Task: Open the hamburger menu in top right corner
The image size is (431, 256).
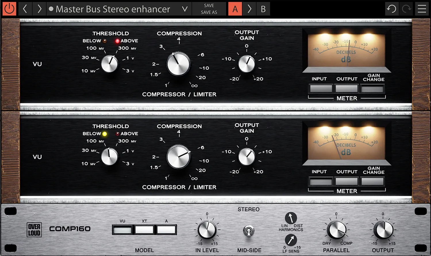Action: coord(422,9)
